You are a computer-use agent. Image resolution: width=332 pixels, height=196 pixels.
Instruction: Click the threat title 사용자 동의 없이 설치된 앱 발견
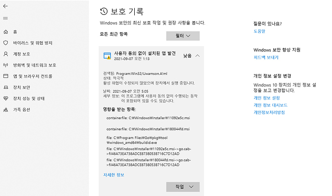[145, 53]
